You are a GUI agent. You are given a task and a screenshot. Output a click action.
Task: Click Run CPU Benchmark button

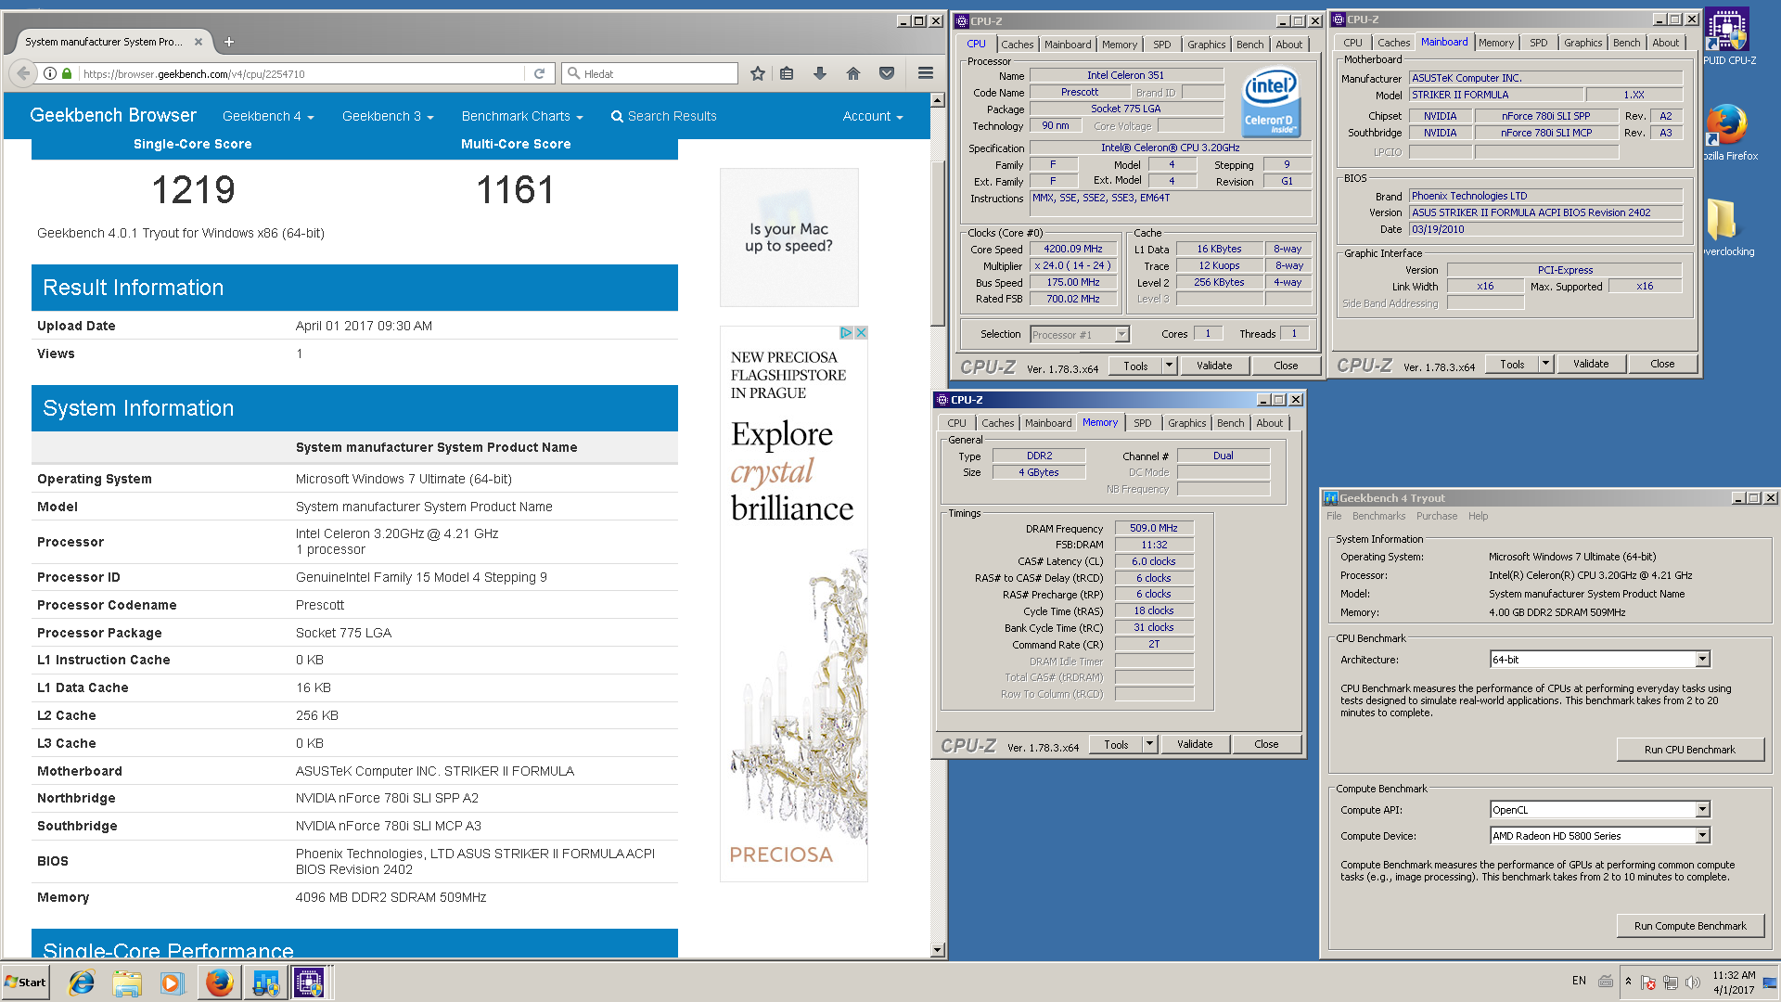pos(1689,750)
